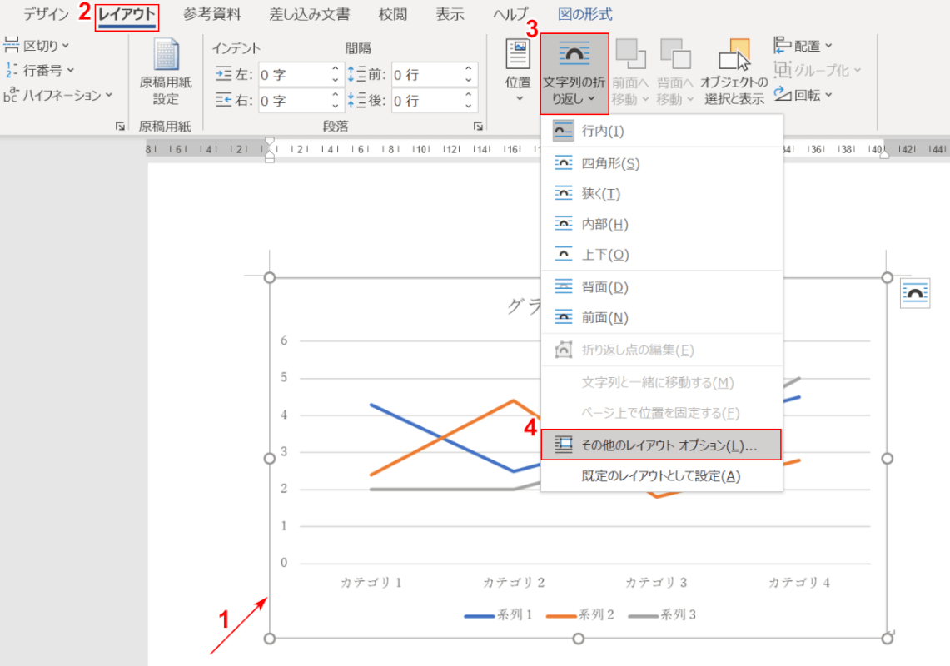Expand the 区切り breaks dropdown
Image resolution: width=950 pixels, height=666 pixels.
[38, 45]
